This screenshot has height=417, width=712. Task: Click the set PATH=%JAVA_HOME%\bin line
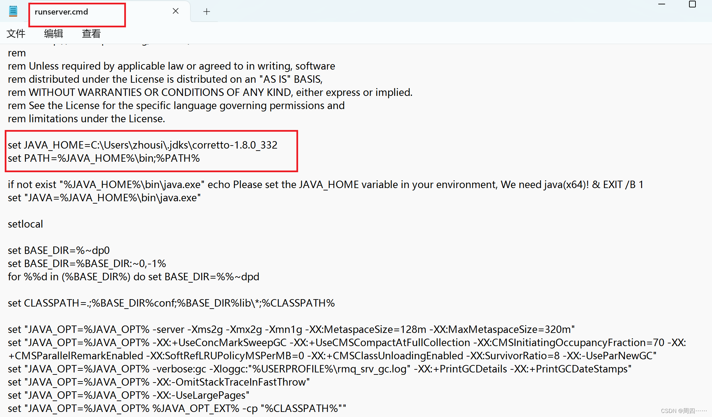point(104,158)
